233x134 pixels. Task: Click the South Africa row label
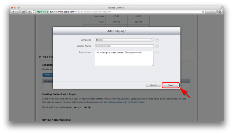coord(99,16)
